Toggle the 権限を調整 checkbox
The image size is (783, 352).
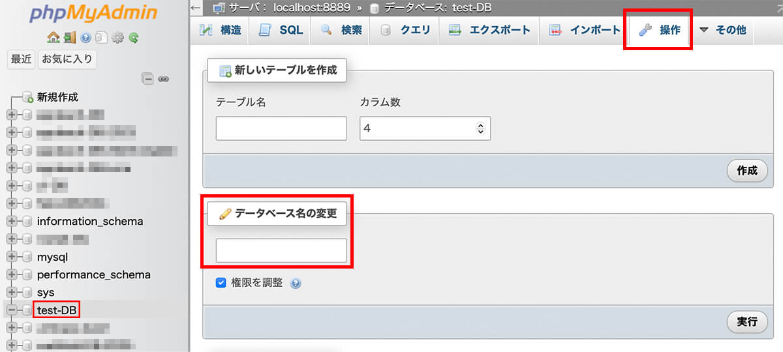pos(221,283)
